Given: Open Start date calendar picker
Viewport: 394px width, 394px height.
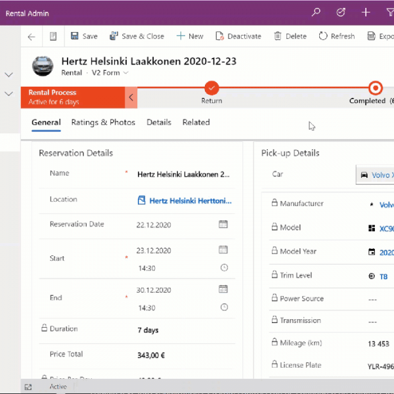Looking at the screenshot, I should pyautogui.click(x=223, y=250).
